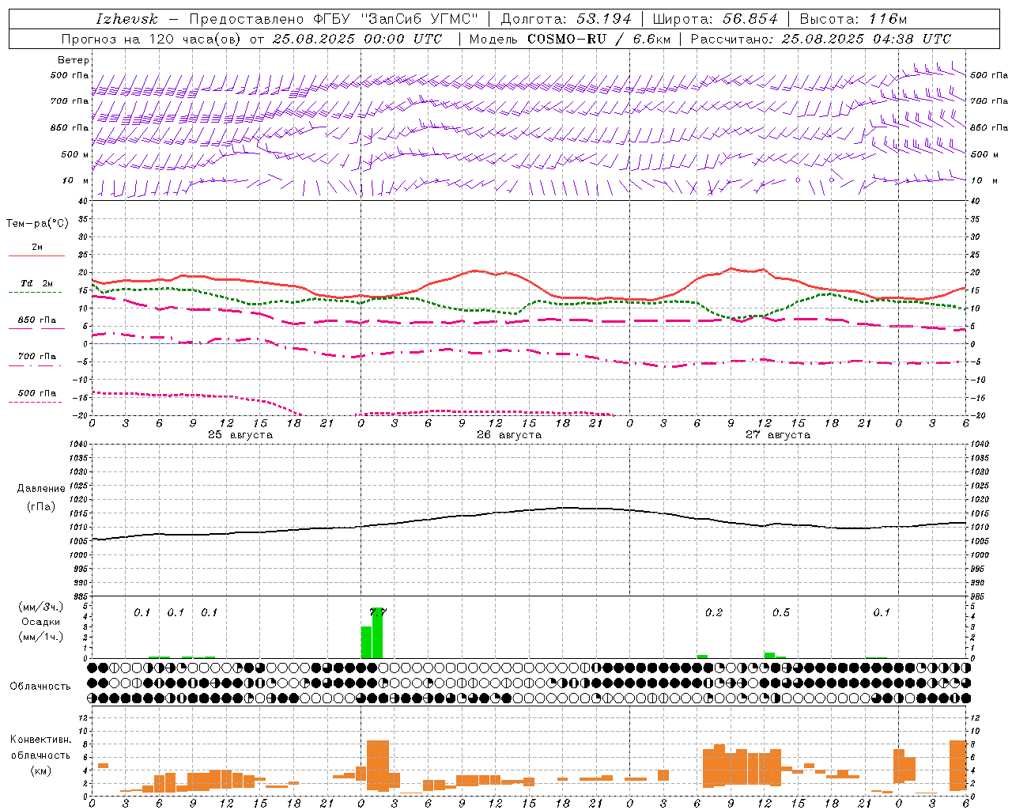Select the Широта: 56.854 header value
This screenshot has height=810, width=1012.
(715, 19)
